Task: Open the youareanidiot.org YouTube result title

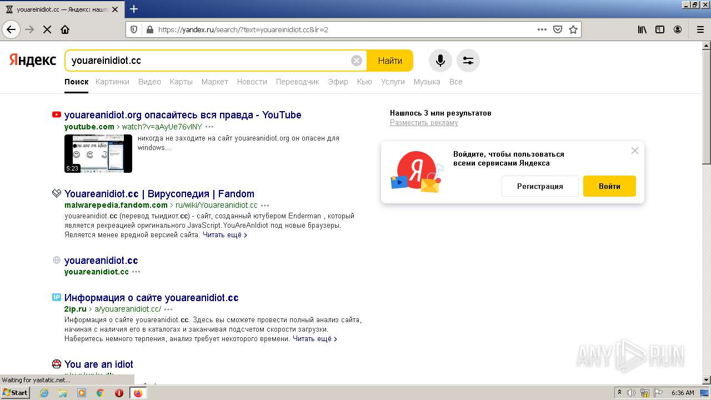Action: point(183,115)
